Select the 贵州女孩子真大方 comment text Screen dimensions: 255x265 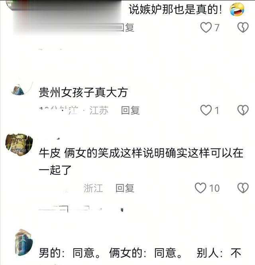tap(83, 92)
